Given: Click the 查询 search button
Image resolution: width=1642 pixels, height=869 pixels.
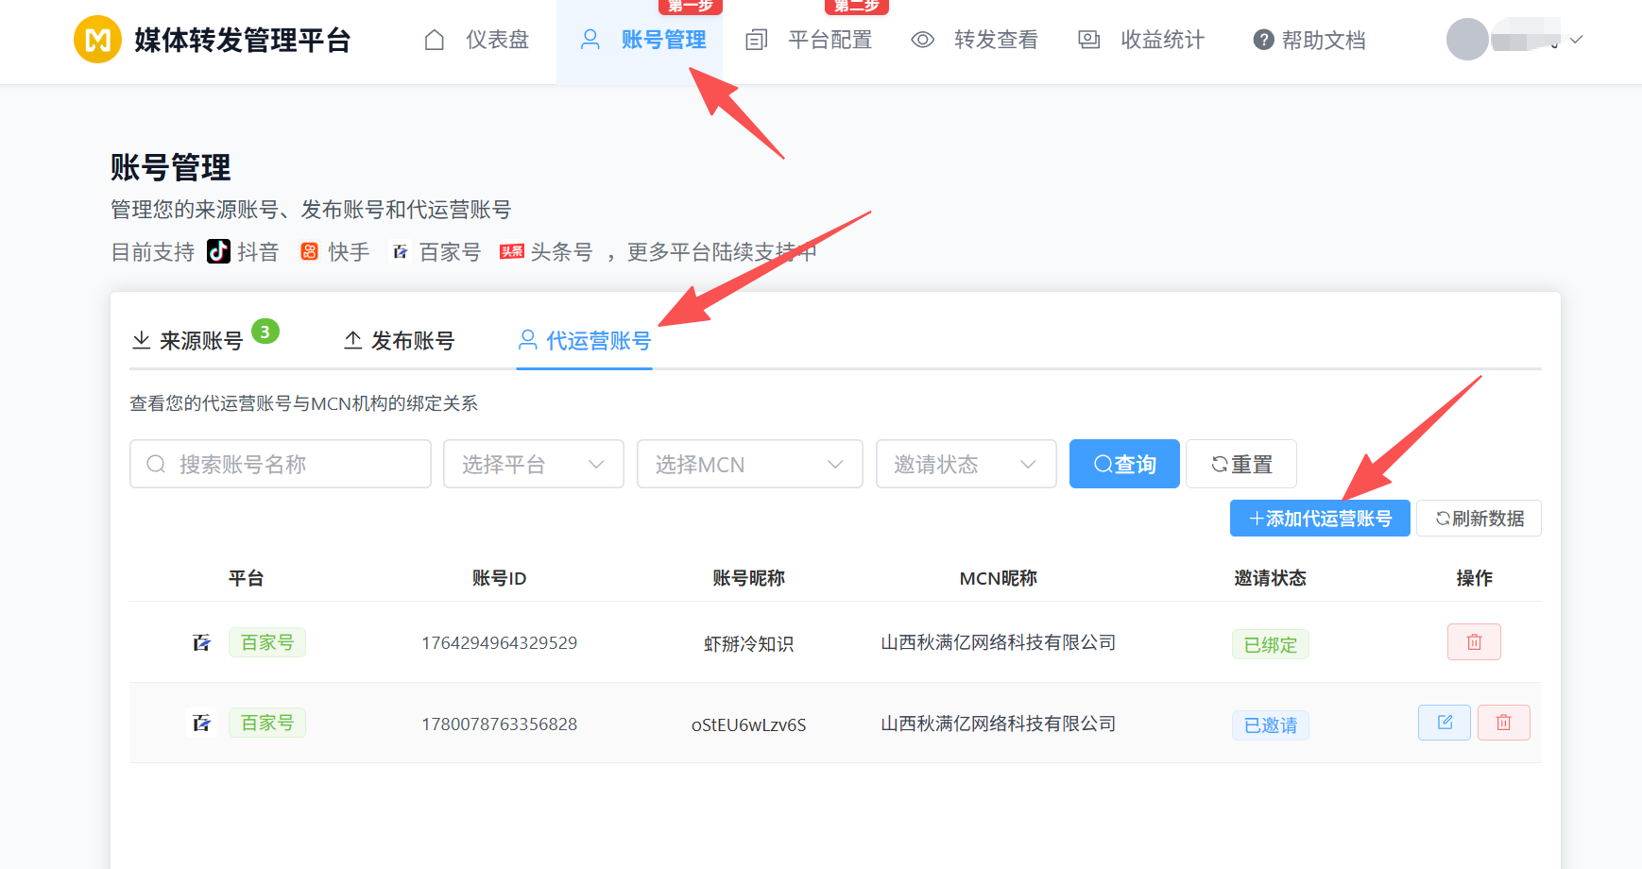Looking at the screenshot, I should point(1124,464).
